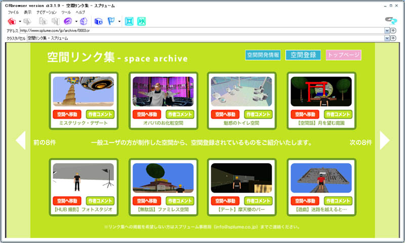The width and height of the screenshot is (405, 243).
Task: Click the red Back arrow toolbar icon
Action: (12, 21)
